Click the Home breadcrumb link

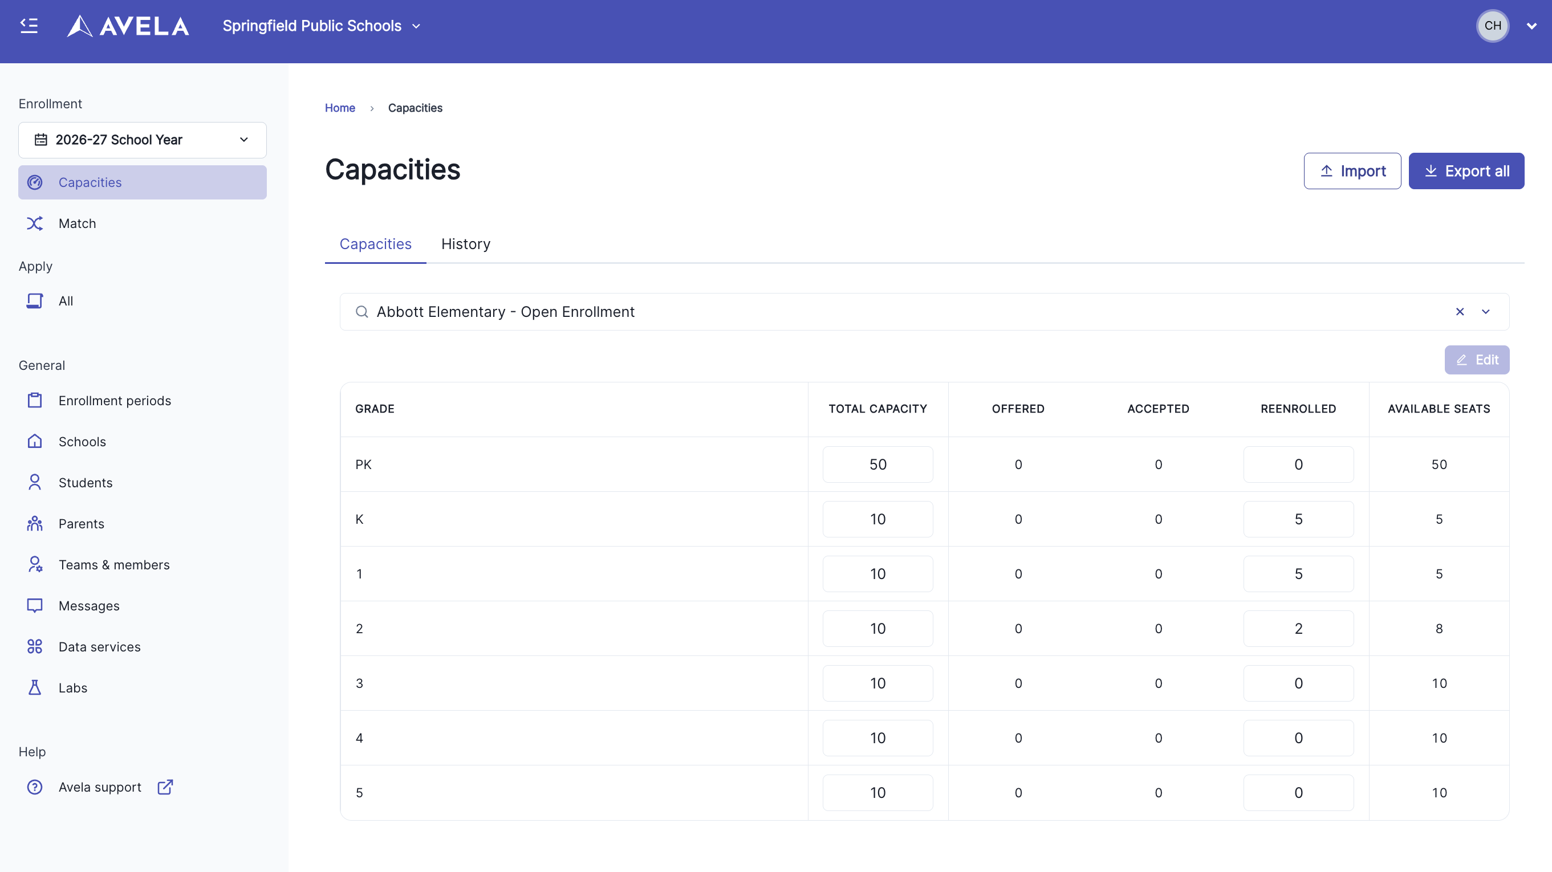pyautogui.click(x=340, y=108)
